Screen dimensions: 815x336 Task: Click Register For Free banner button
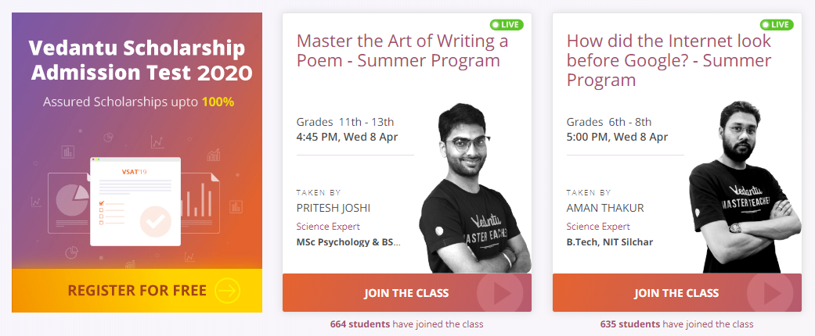(137, 291)
